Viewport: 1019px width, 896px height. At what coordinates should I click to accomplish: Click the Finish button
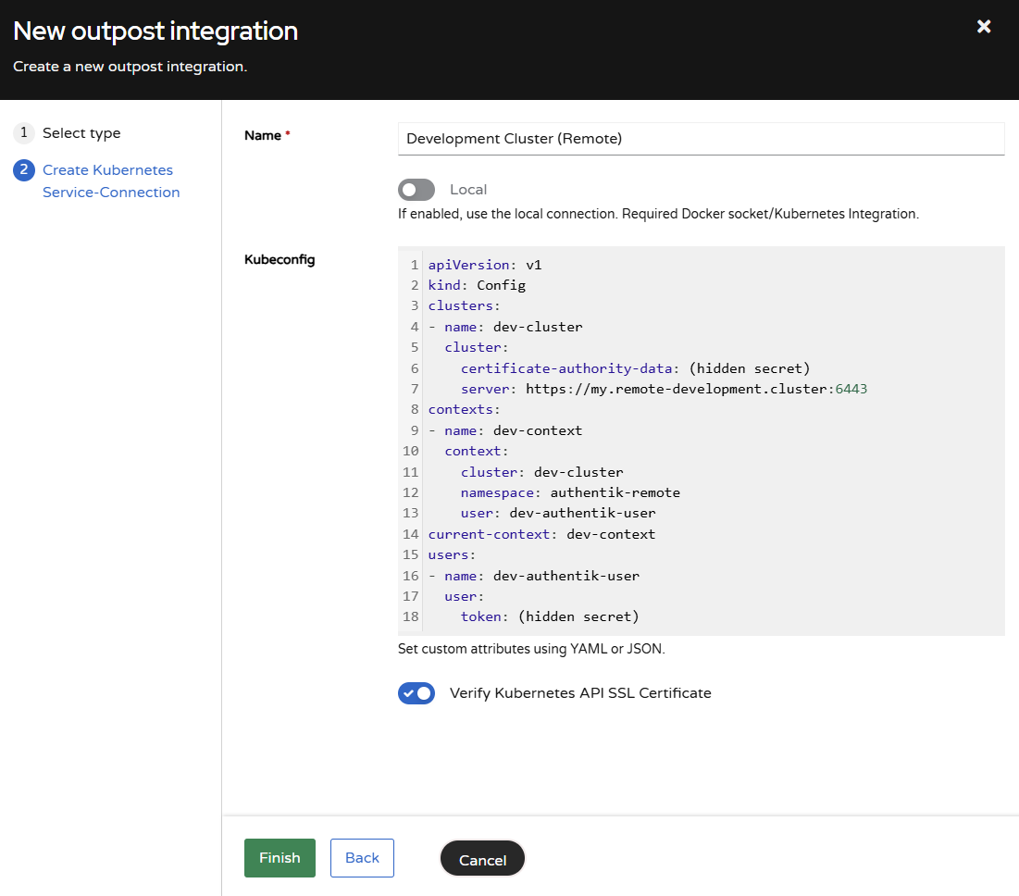point(280,858)
